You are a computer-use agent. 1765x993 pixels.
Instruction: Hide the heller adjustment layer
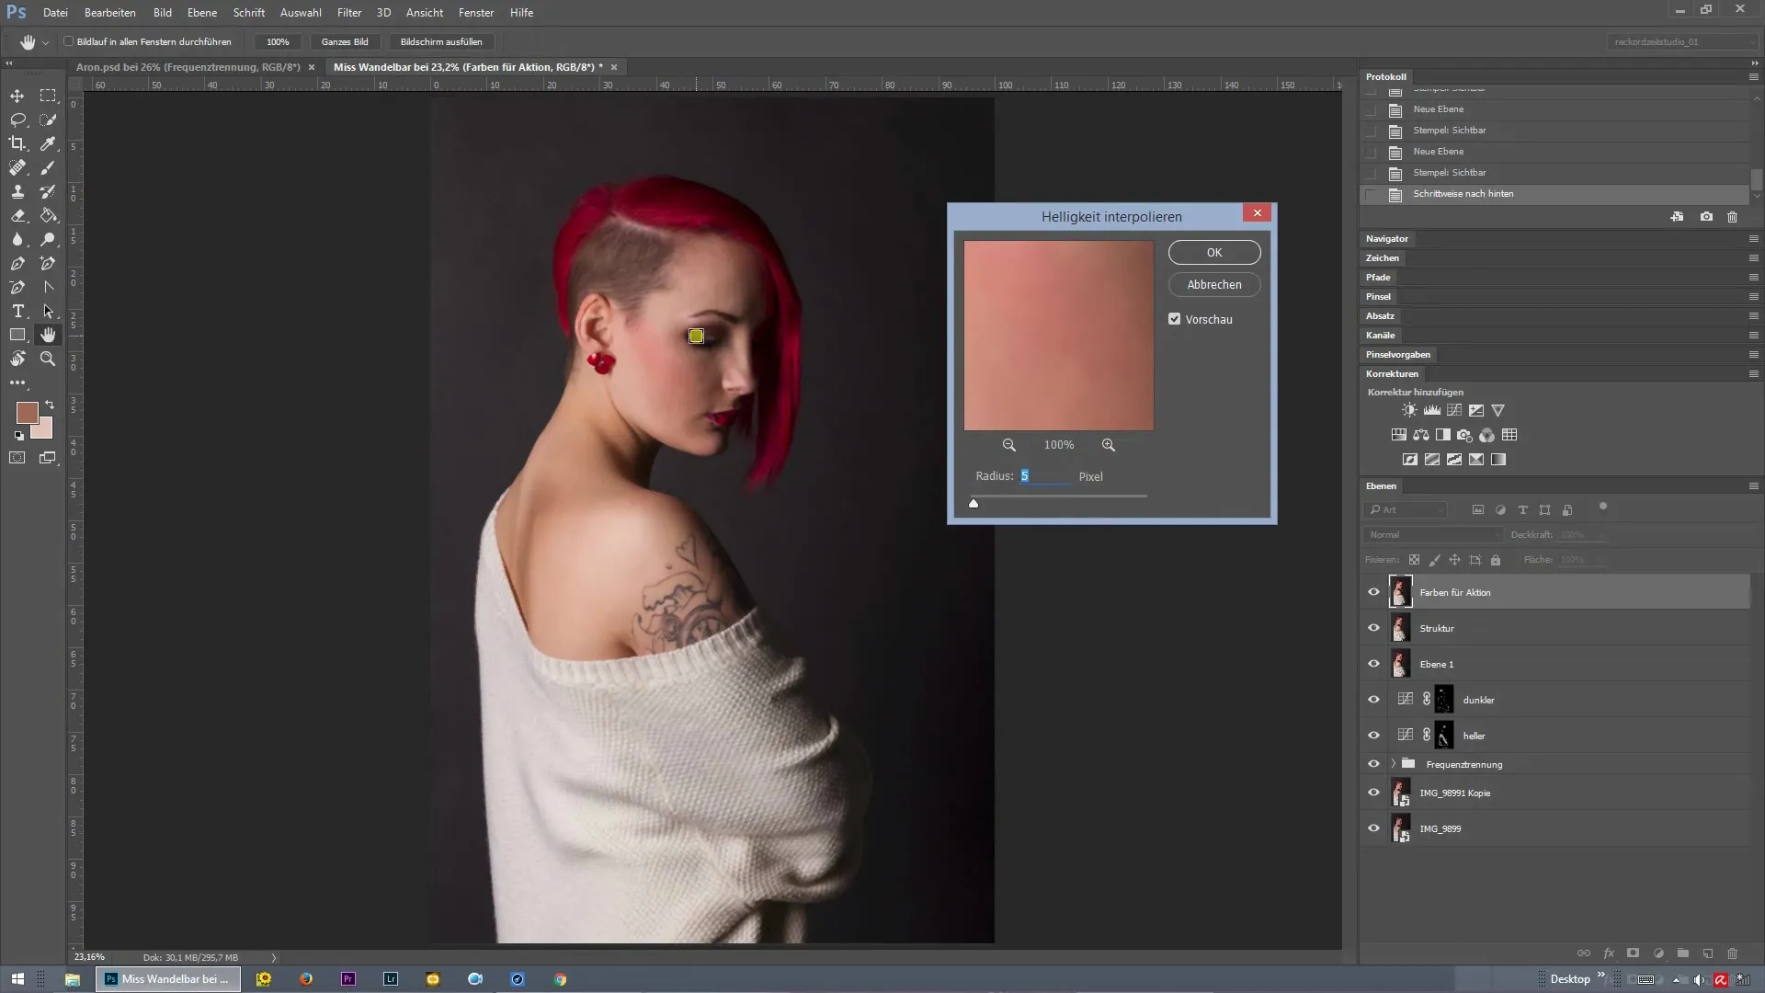[x=1373, y=736]
